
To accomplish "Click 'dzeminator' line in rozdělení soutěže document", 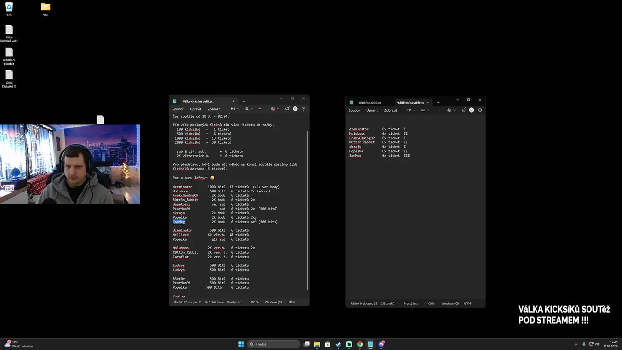I will pos(378,129).
